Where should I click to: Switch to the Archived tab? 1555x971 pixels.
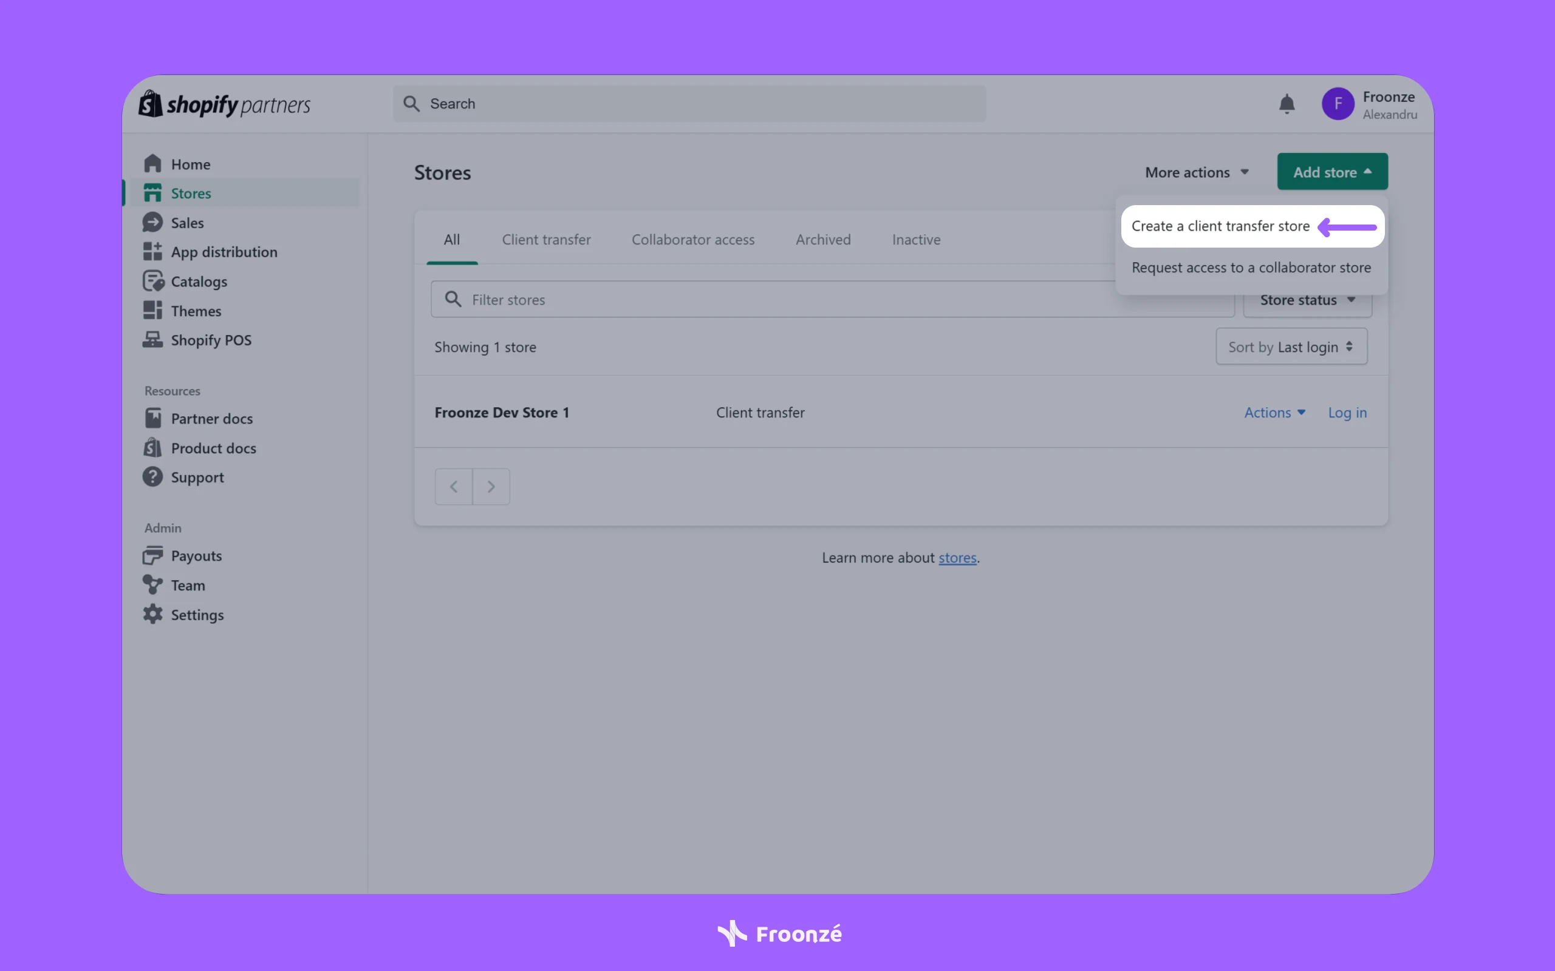tap(823, 240)
